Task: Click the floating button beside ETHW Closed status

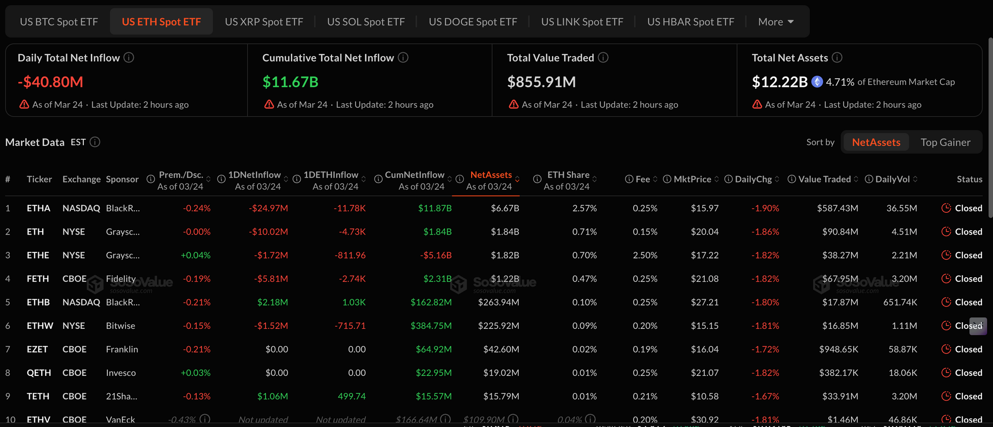Action: click(978, 326)
